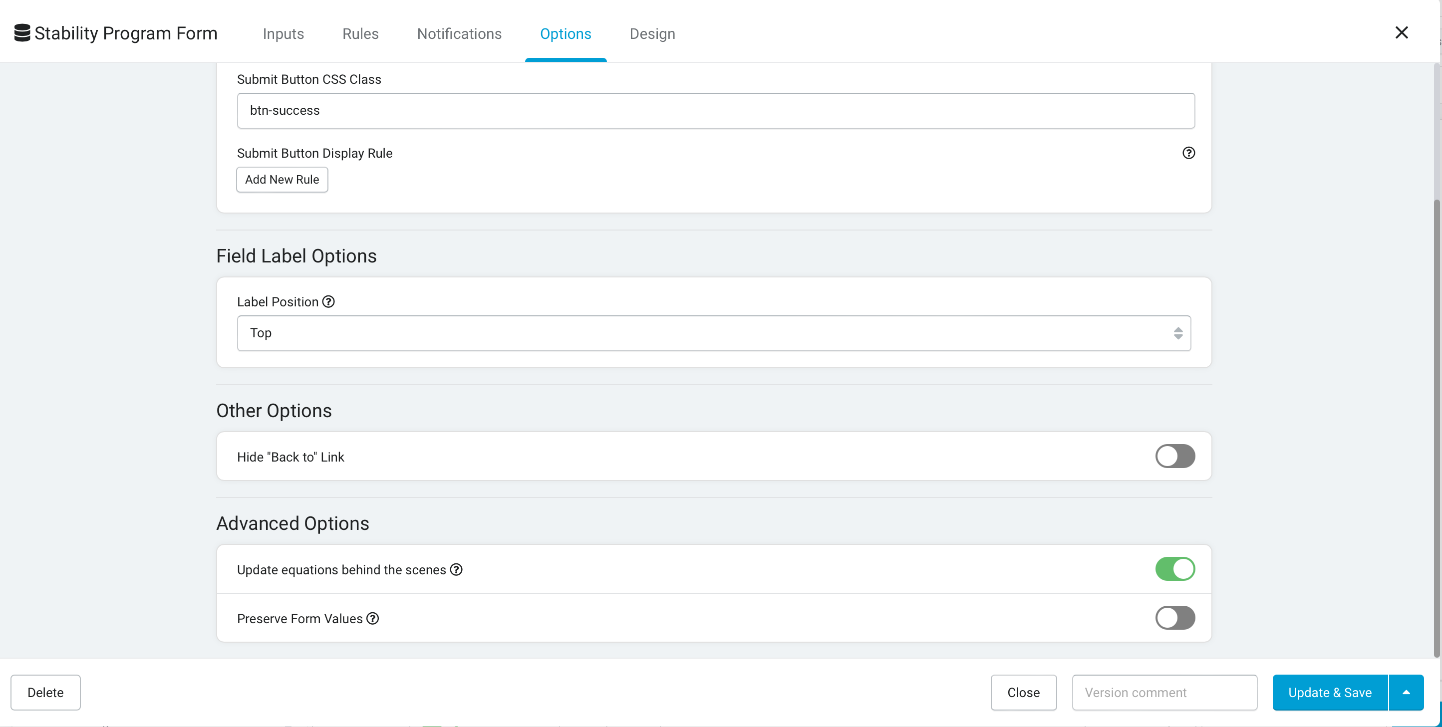Viewport: 1442px width, 727px height.
Task: Click the Delete button
Action: [45, 692]
